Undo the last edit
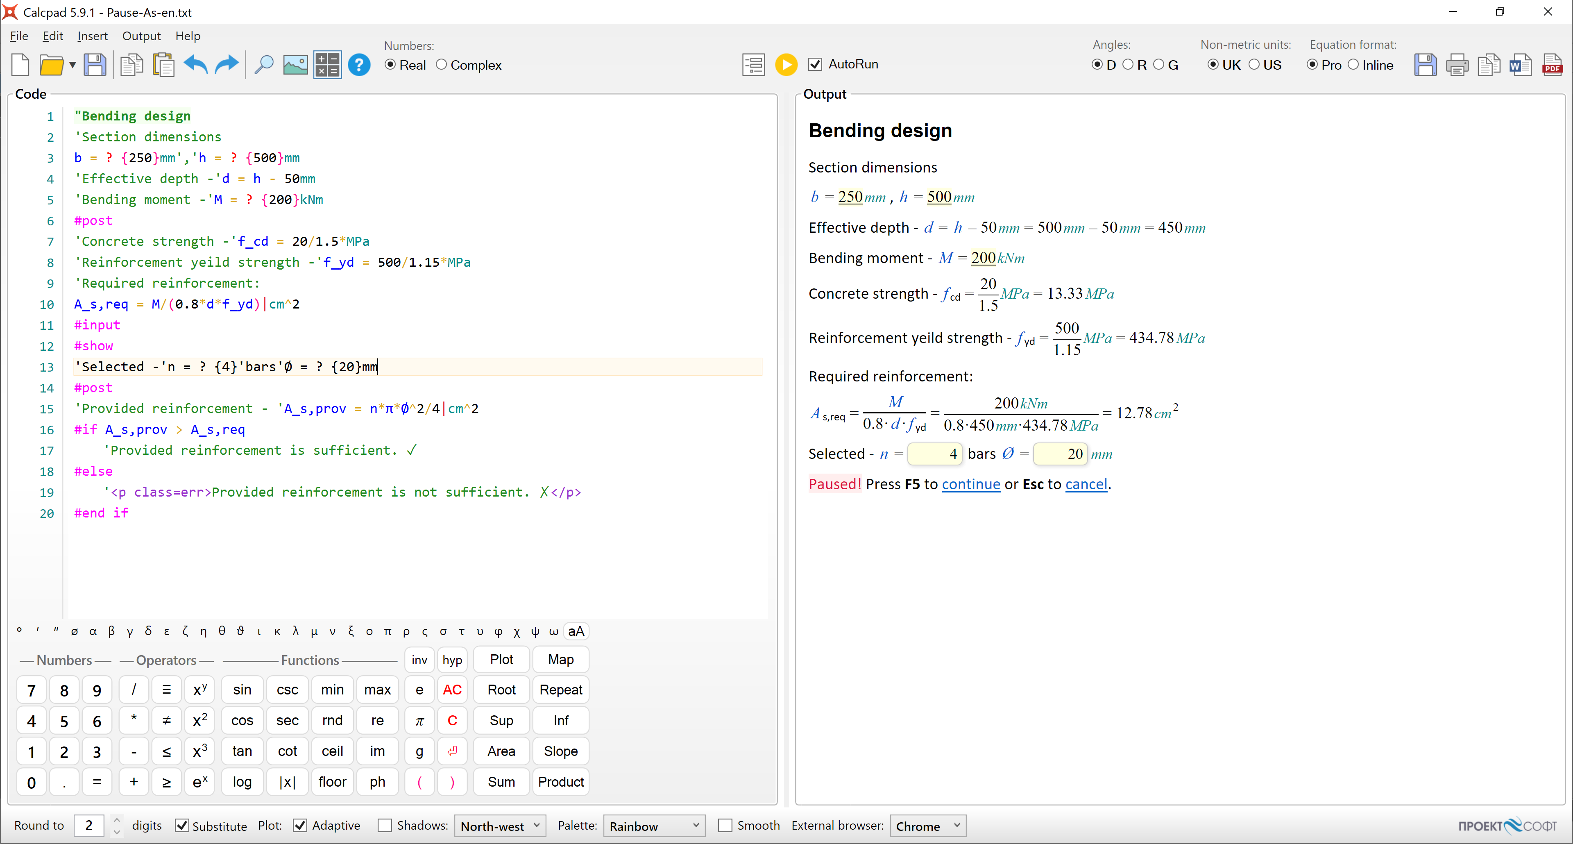The height and width of the screenshot is (844, 1573). point(195,64)
